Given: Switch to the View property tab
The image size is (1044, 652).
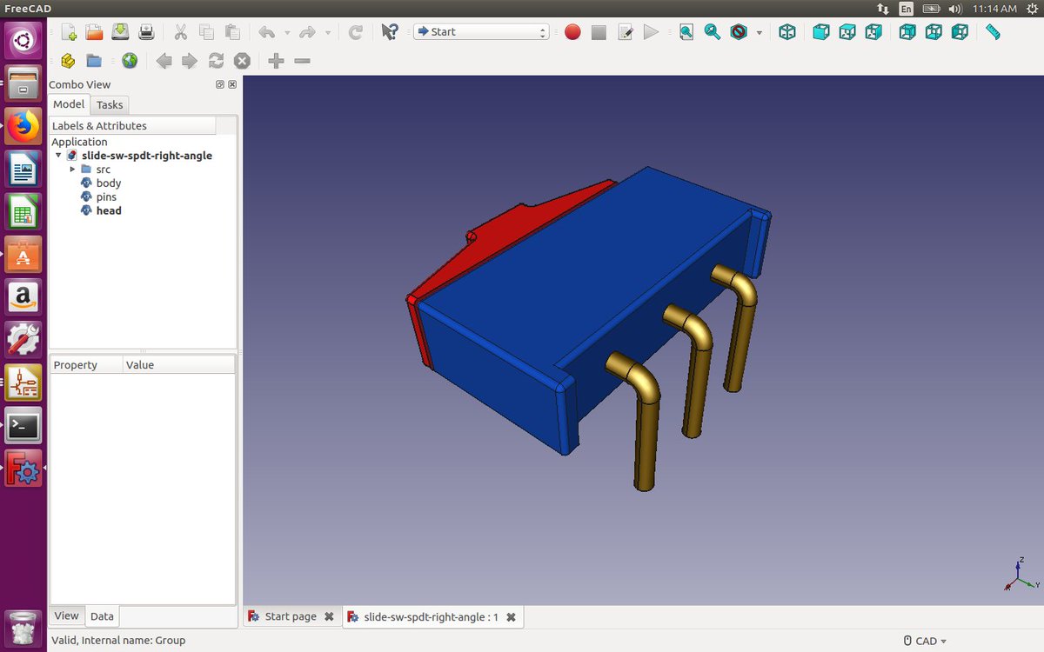Looking at the screenshot, I should pyautogui.click(x=66, y=615).
